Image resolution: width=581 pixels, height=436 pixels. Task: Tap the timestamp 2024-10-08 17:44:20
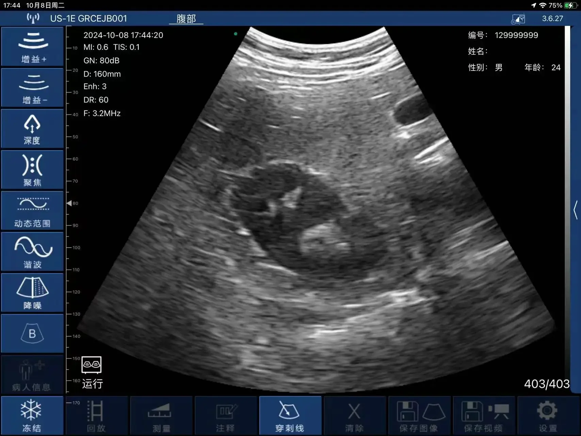tap(123, 35)
